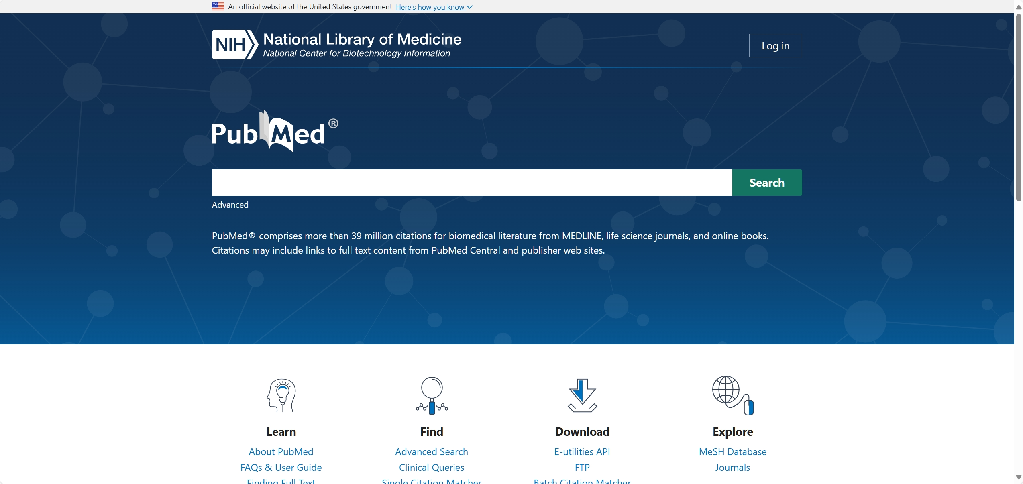Image resolution: width=1023 pixels, height=484 pixels.
Task: Click the NIH logo icon
Action: (235, 45)
